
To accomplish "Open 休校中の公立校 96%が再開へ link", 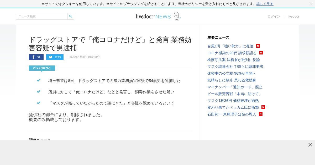I will pyautogui.click(x=232, y=73).
